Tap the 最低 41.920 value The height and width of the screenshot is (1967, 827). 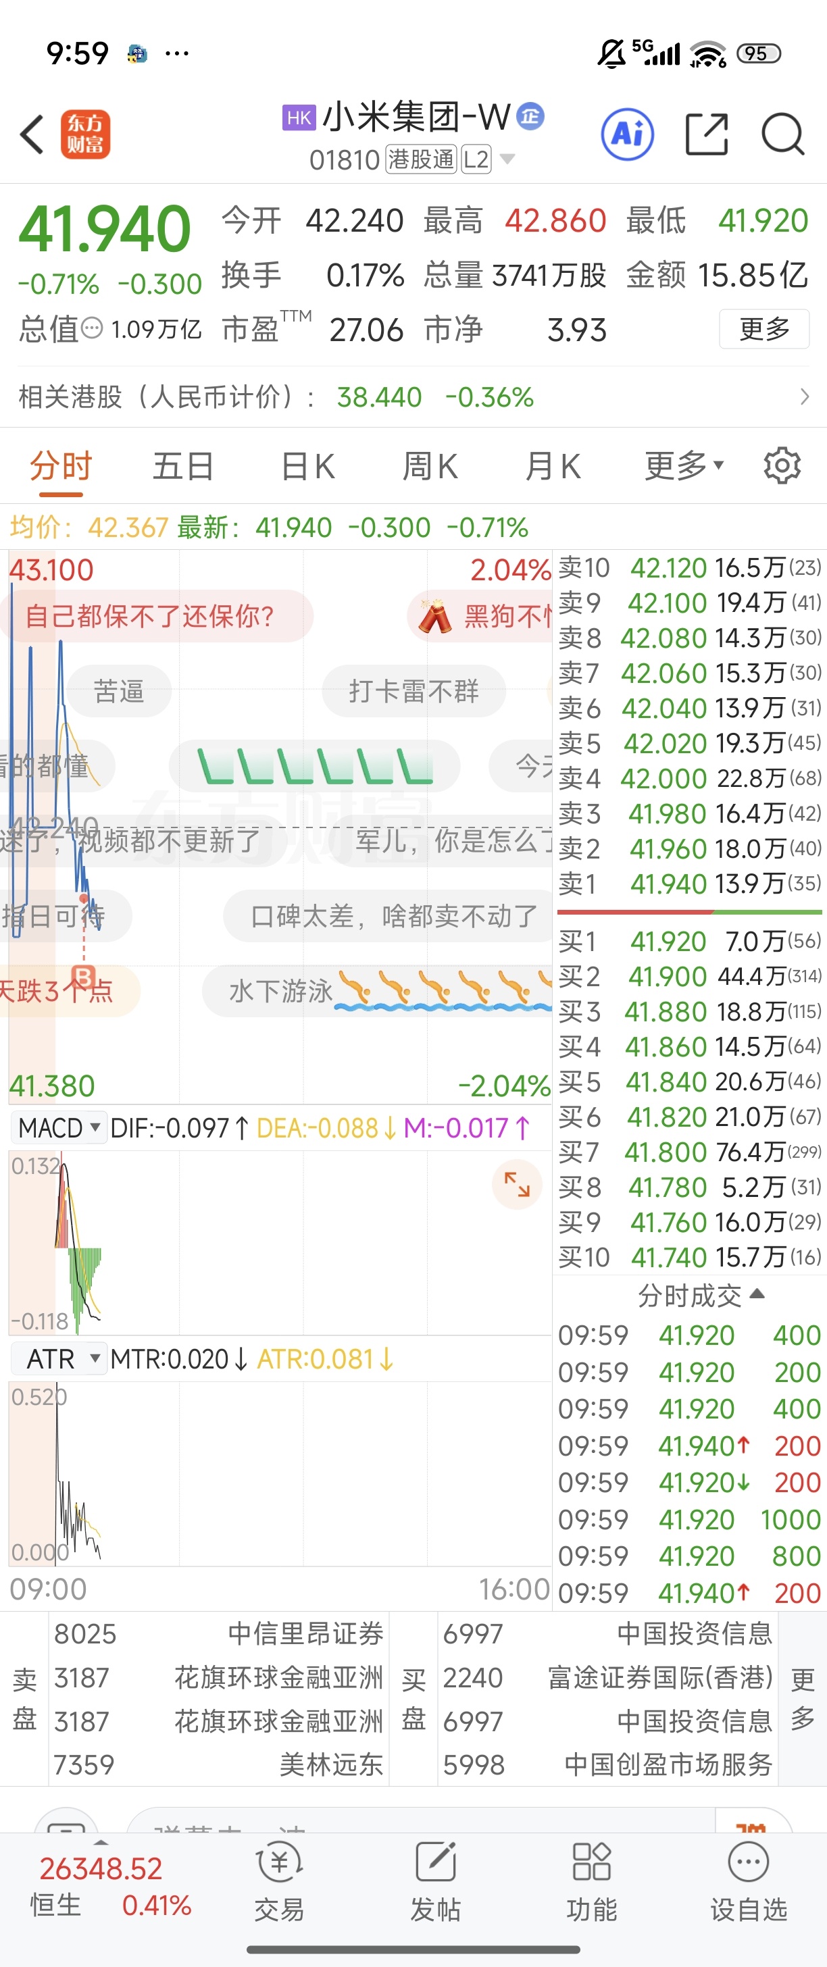pyautogui.click(x=763, y=221)
